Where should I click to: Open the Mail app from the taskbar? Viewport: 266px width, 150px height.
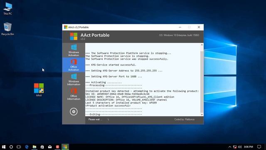click(x=50, y=147)
